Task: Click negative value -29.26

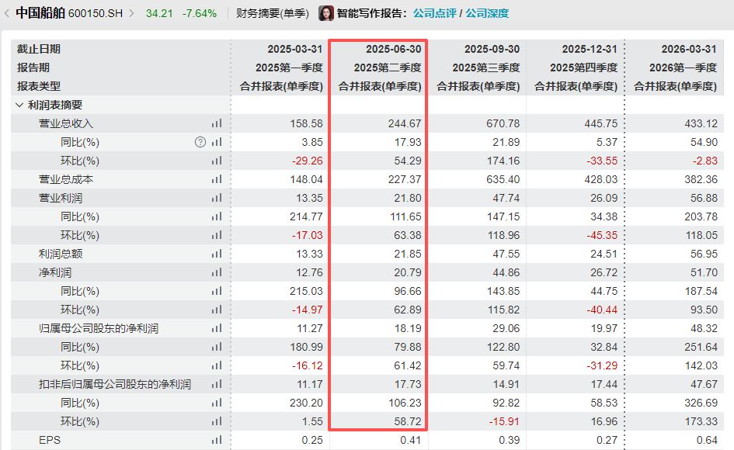Action: click(308, 161)
